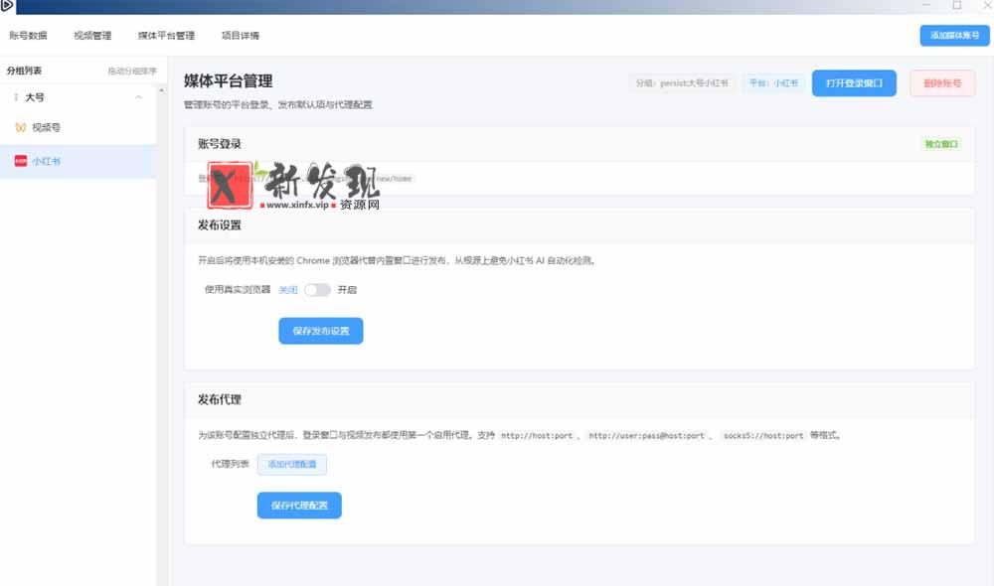Screen dimensions: 994x586
Task: Click the 关闭 label beside the switch
Action: coord(288,289)
